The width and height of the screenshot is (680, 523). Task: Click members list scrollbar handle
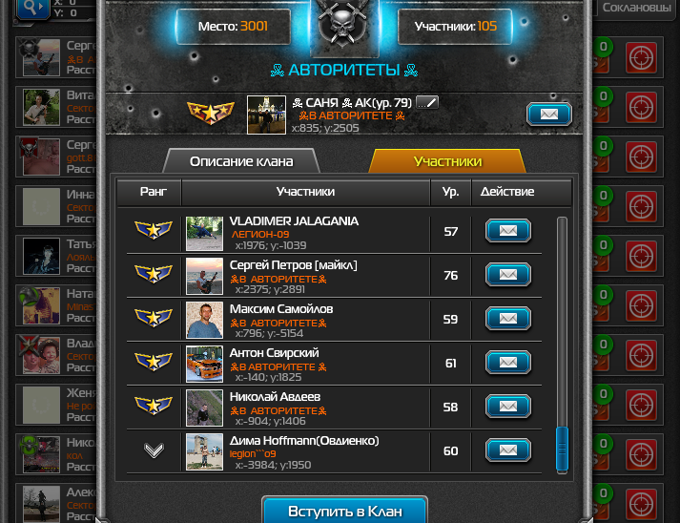click(562, 450)
